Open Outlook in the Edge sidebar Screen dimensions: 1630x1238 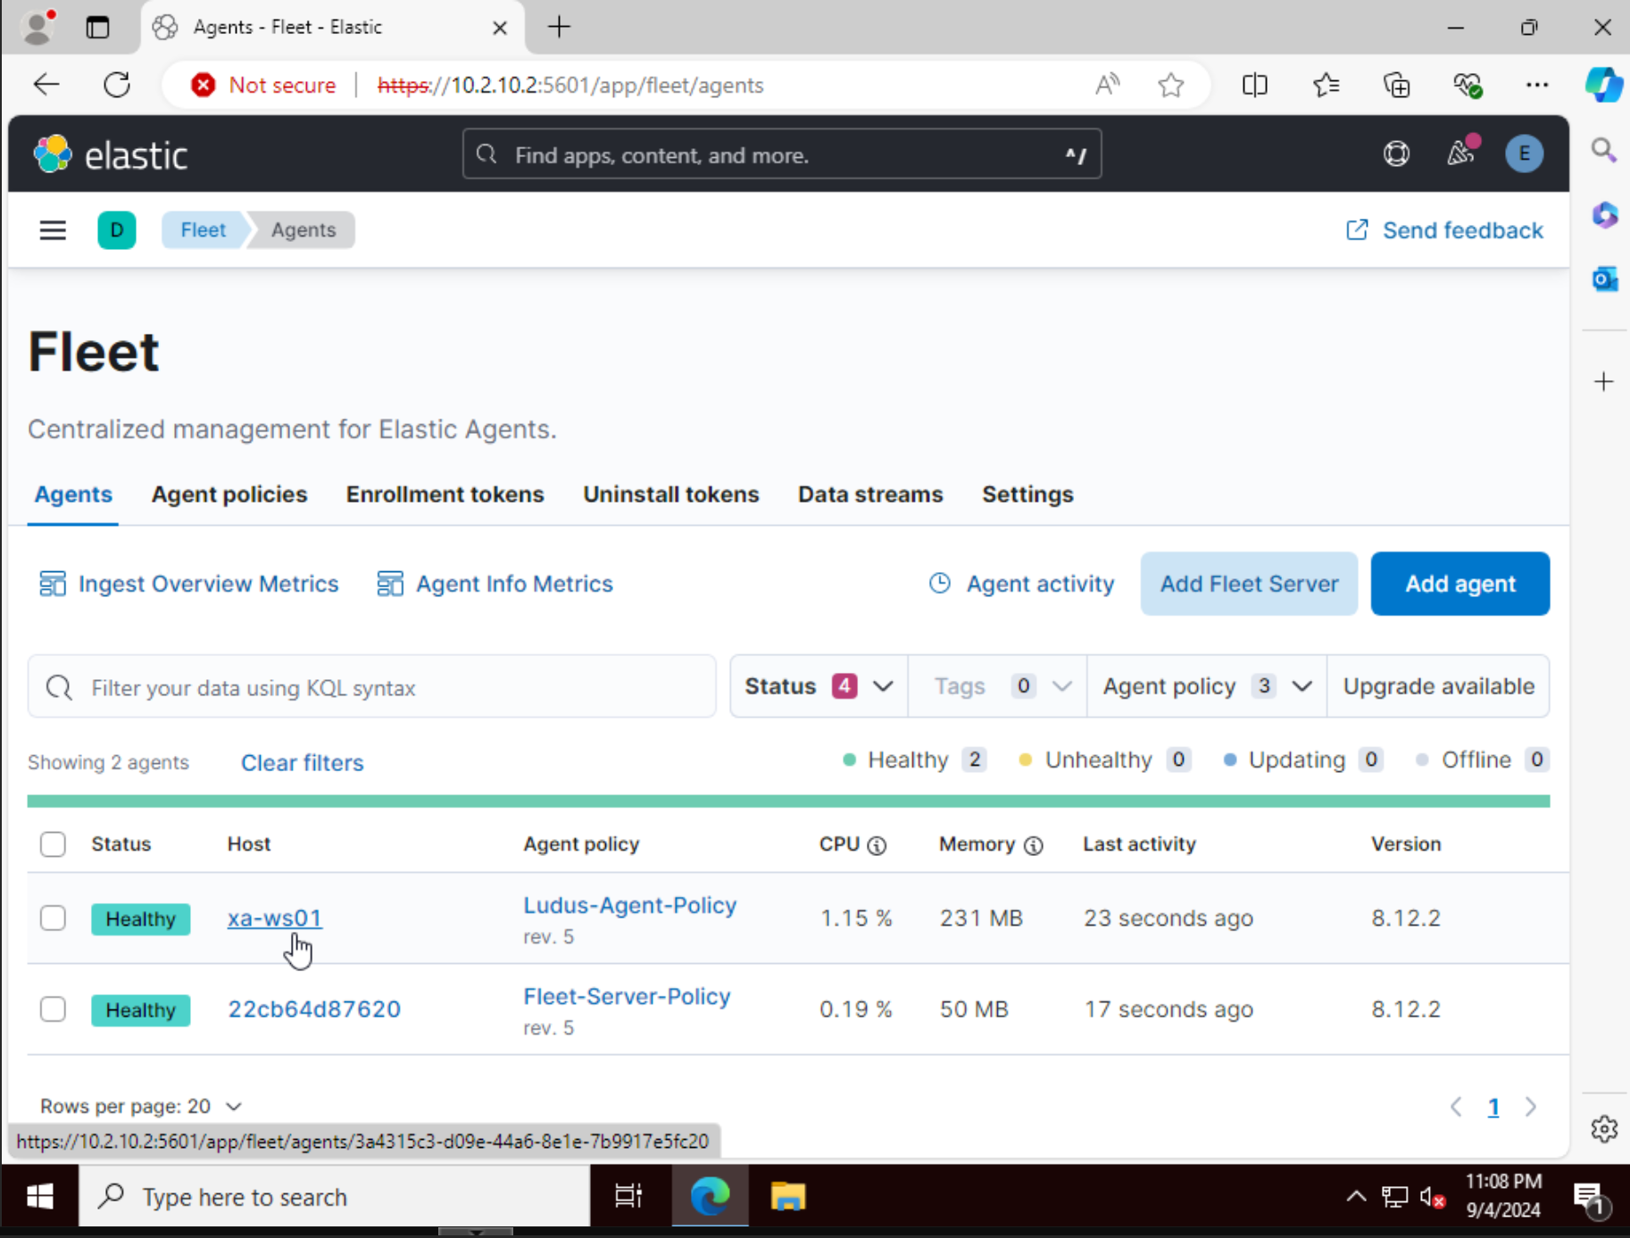(1604, 279)
